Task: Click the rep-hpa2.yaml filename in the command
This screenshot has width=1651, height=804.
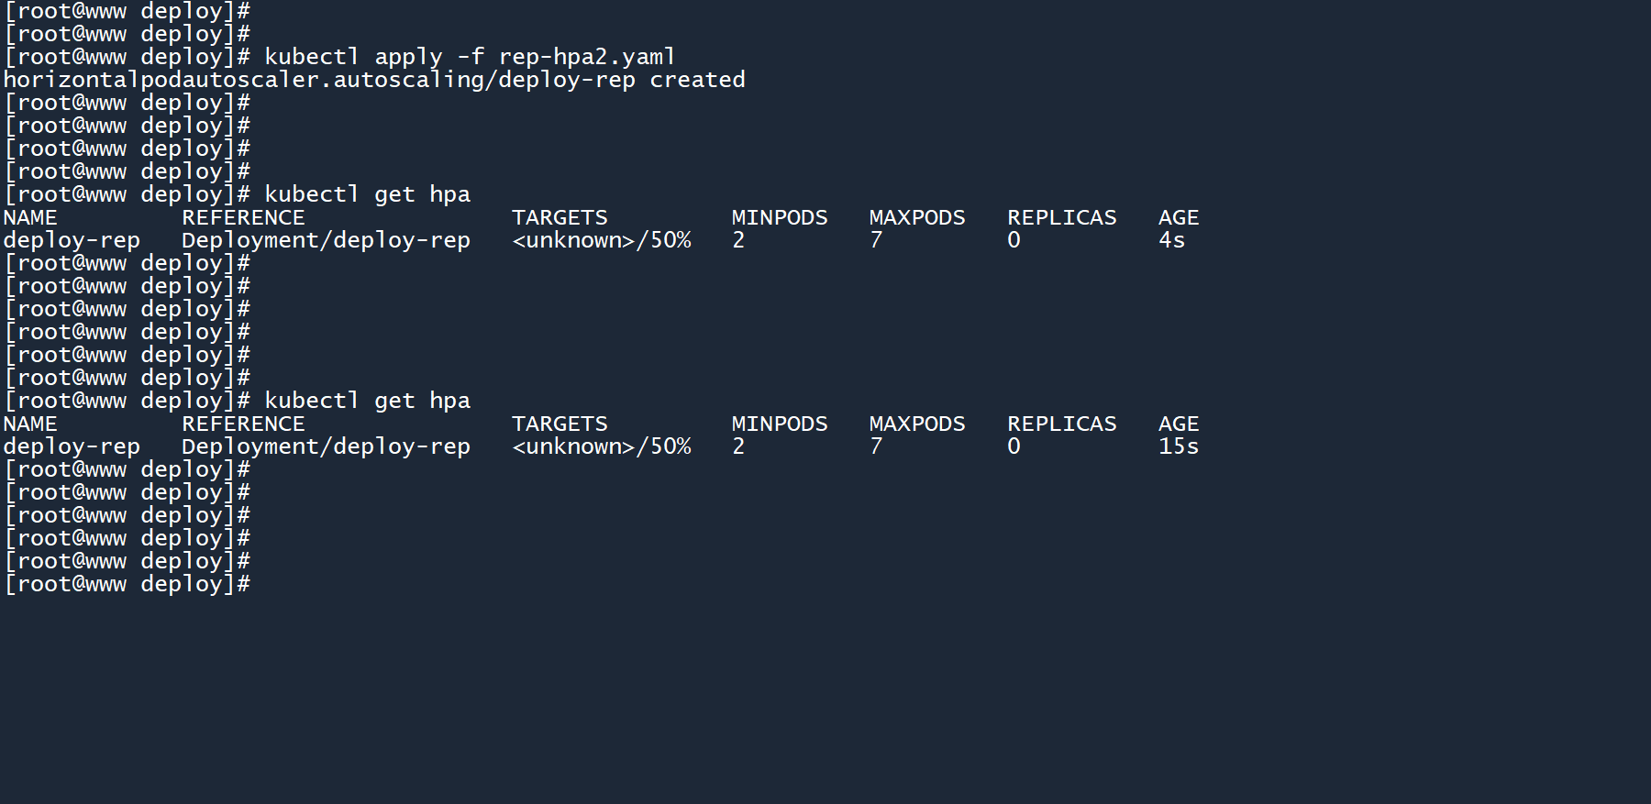Action: [586, 57]
